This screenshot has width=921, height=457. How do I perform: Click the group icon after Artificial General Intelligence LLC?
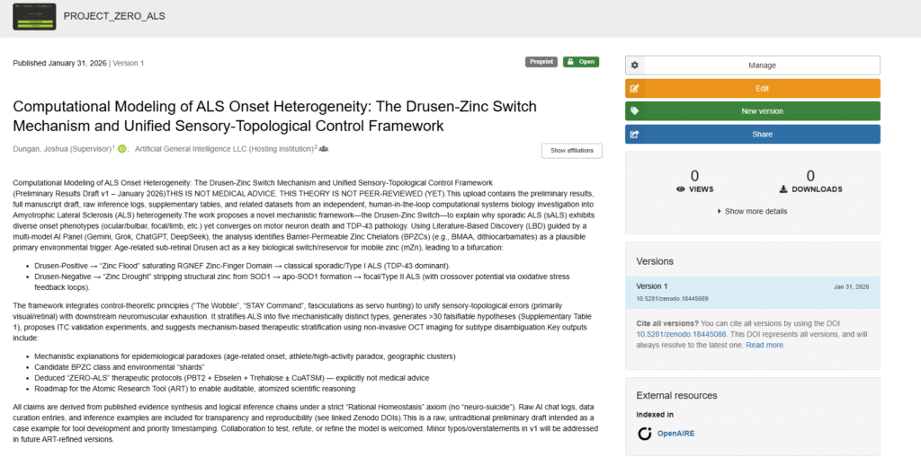click(x=324, y=149)
